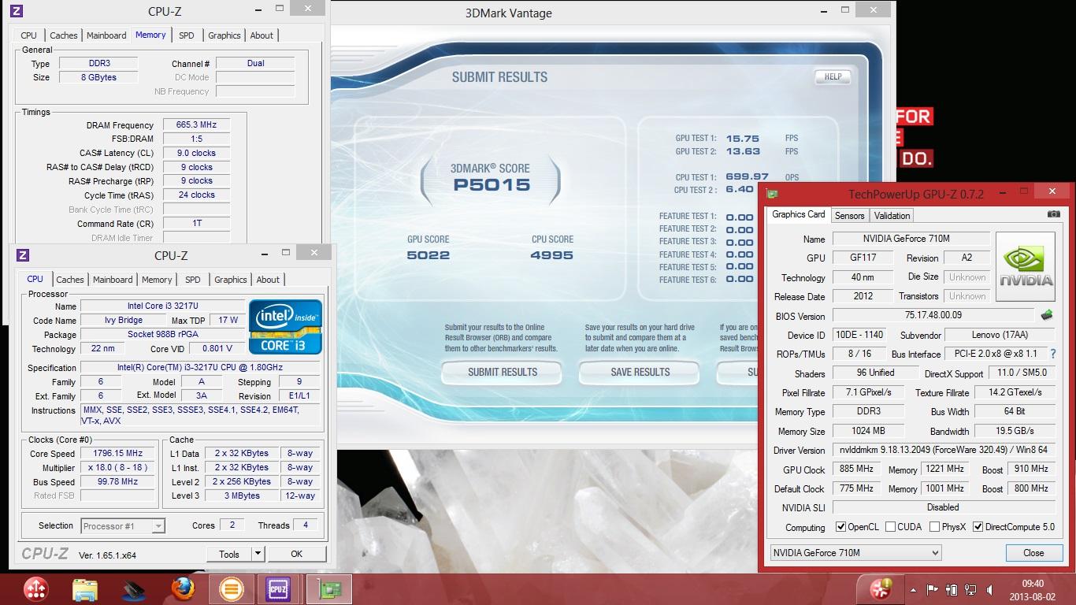Viewport: 1076px width, 605px height.
Task: Click the battery power tray icon
Action: click(x=952, y=589)
